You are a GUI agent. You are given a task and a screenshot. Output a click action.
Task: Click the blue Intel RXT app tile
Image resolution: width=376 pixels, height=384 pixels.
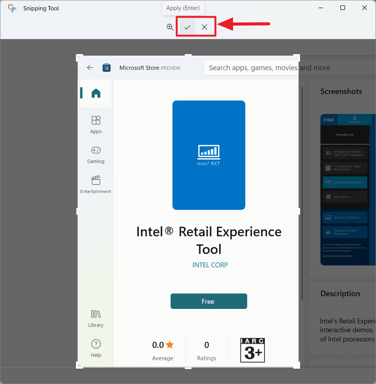click(x=209, y=155)
